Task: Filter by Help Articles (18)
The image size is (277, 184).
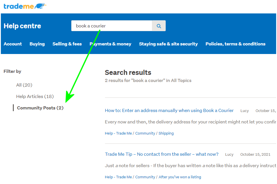Action: coord(35,97)
